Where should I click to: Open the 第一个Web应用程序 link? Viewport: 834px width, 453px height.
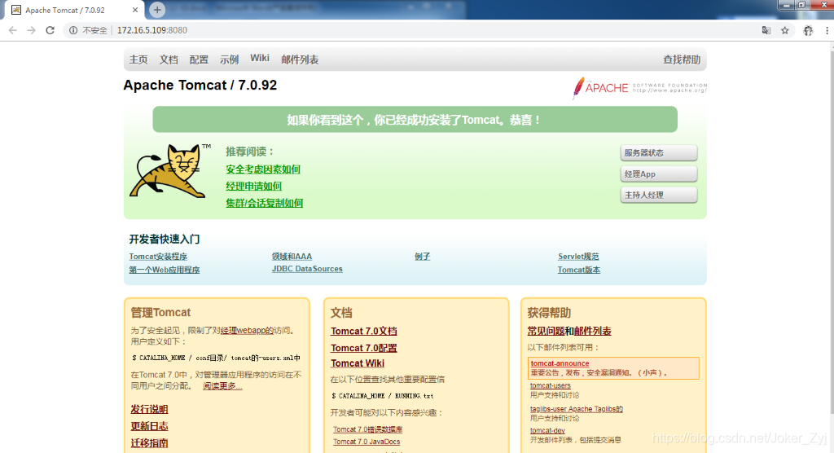(165, 270)
